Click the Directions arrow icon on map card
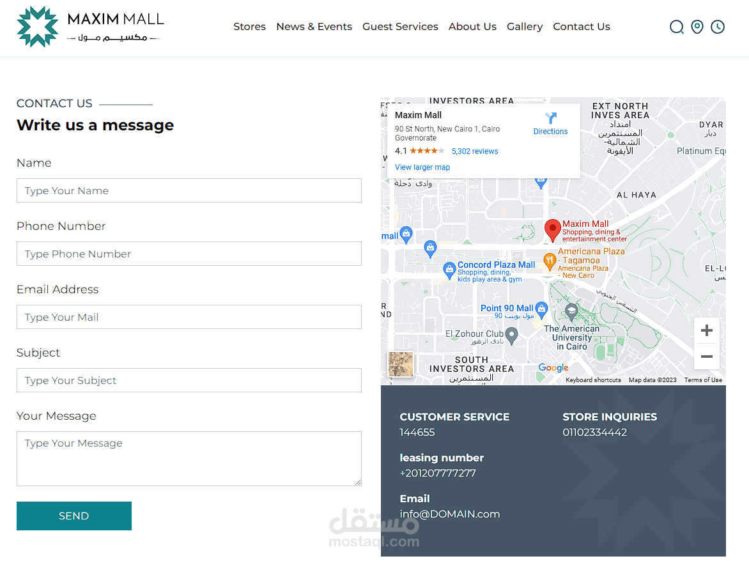The image size is (749, 561). [x=551, y=118]
